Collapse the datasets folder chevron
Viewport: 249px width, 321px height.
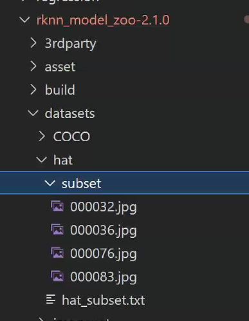pyautogui.click(x=33, y=113)
